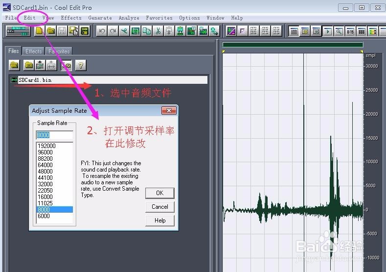Click the green squiggle icon beside Redo
386x272 pixels.
124,31
